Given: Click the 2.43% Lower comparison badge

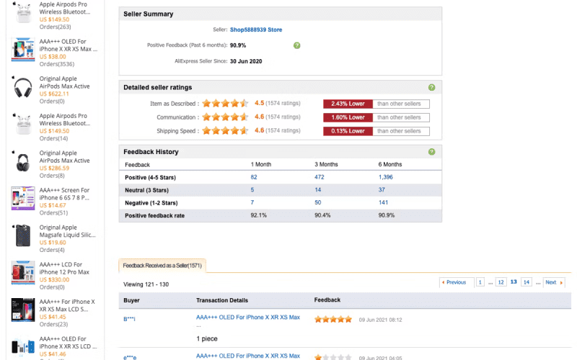Looking at the screenshot, I should pos(348,104).
